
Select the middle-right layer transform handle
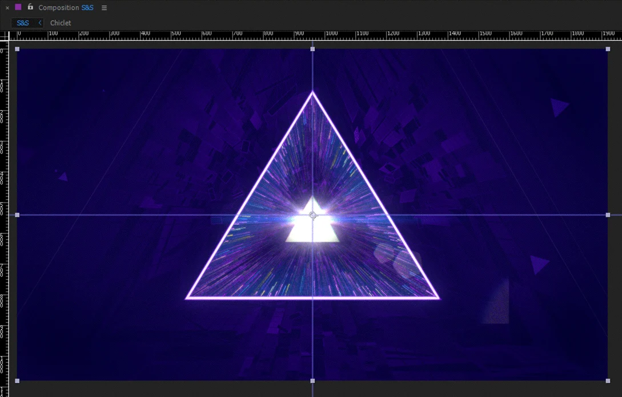[608, 215]
